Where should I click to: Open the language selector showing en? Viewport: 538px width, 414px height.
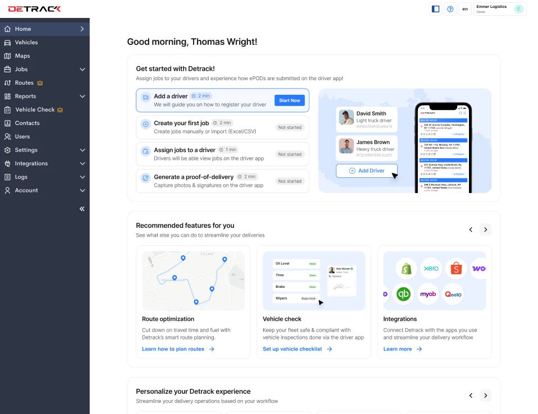pyautogui.click(x=465, y=9)
